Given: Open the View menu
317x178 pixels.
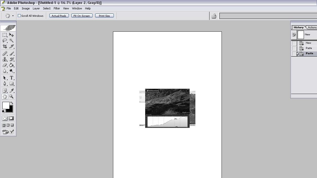Looking at the screenshot, I should pos(66,8).
